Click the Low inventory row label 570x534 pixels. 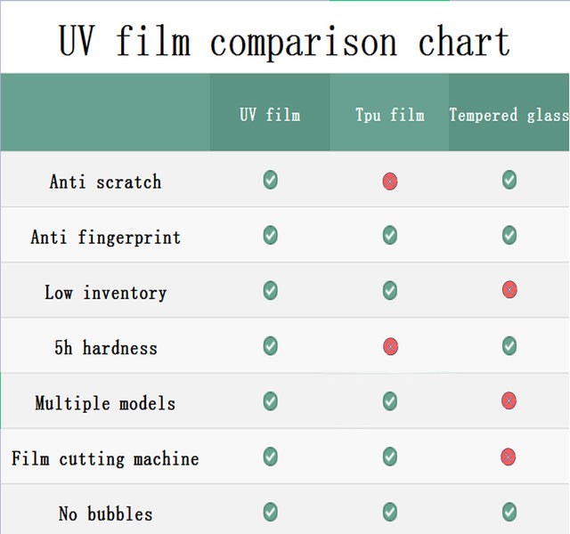point(105,293)
